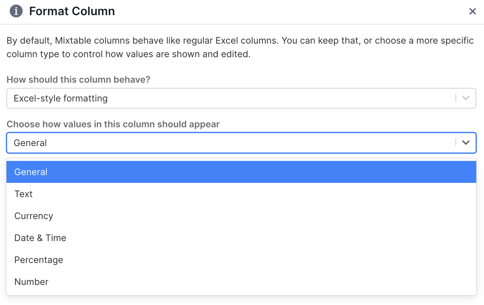Click the label Choose how values should appear
Screen dimensions: 484x305
tap(113, 124)
